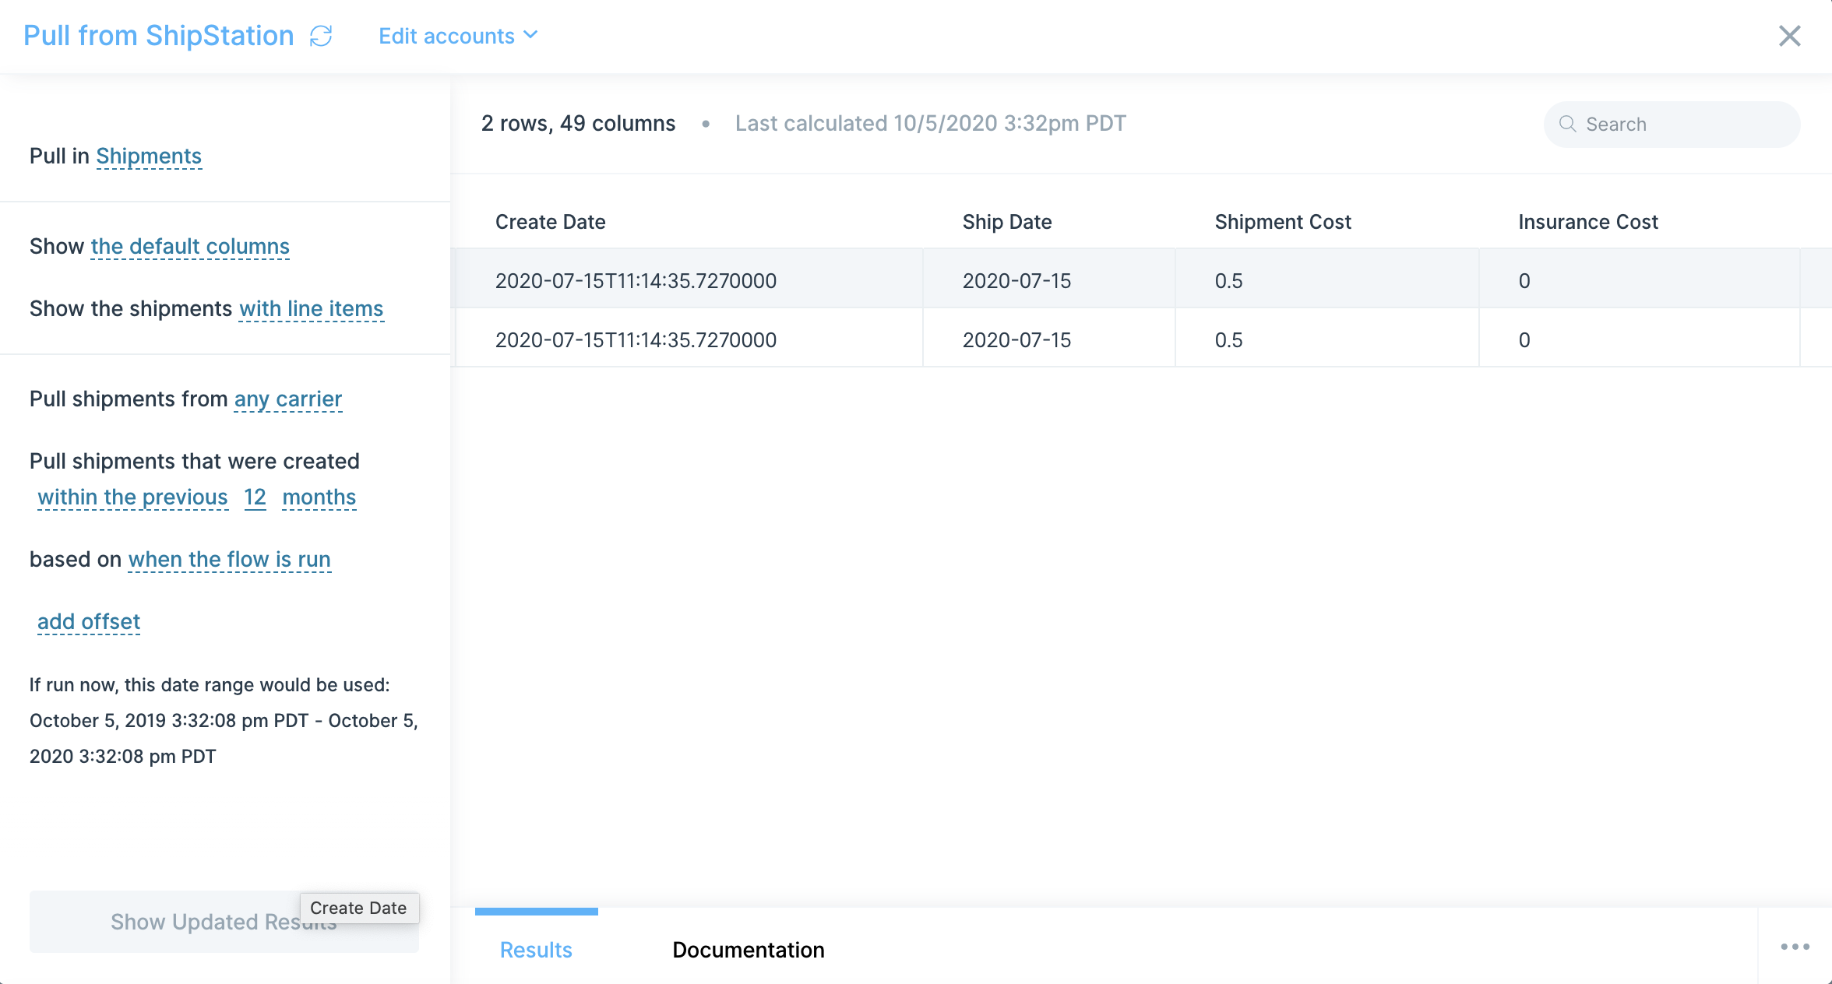Open the Shipments data type dropdown

149,156
